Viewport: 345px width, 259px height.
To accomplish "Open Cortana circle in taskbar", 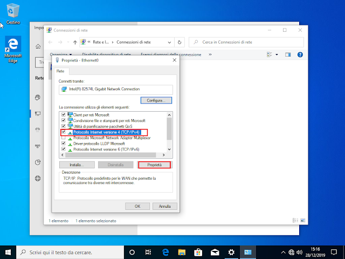I will (x=132, y=252).
